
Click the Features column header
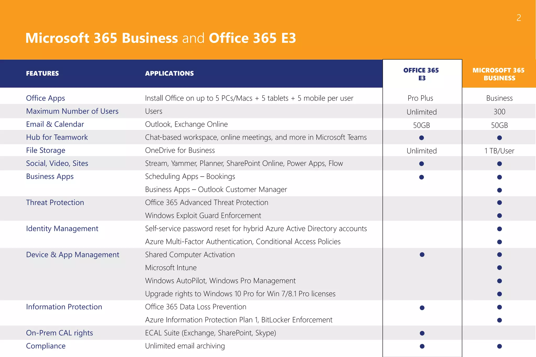(x=42, y=73)
